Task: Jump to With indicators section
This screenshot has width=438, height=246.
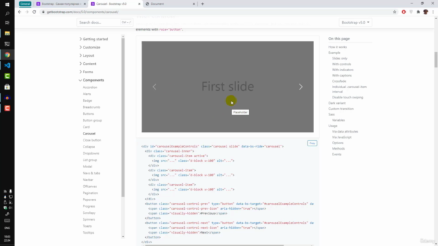Action: [343, 70]
